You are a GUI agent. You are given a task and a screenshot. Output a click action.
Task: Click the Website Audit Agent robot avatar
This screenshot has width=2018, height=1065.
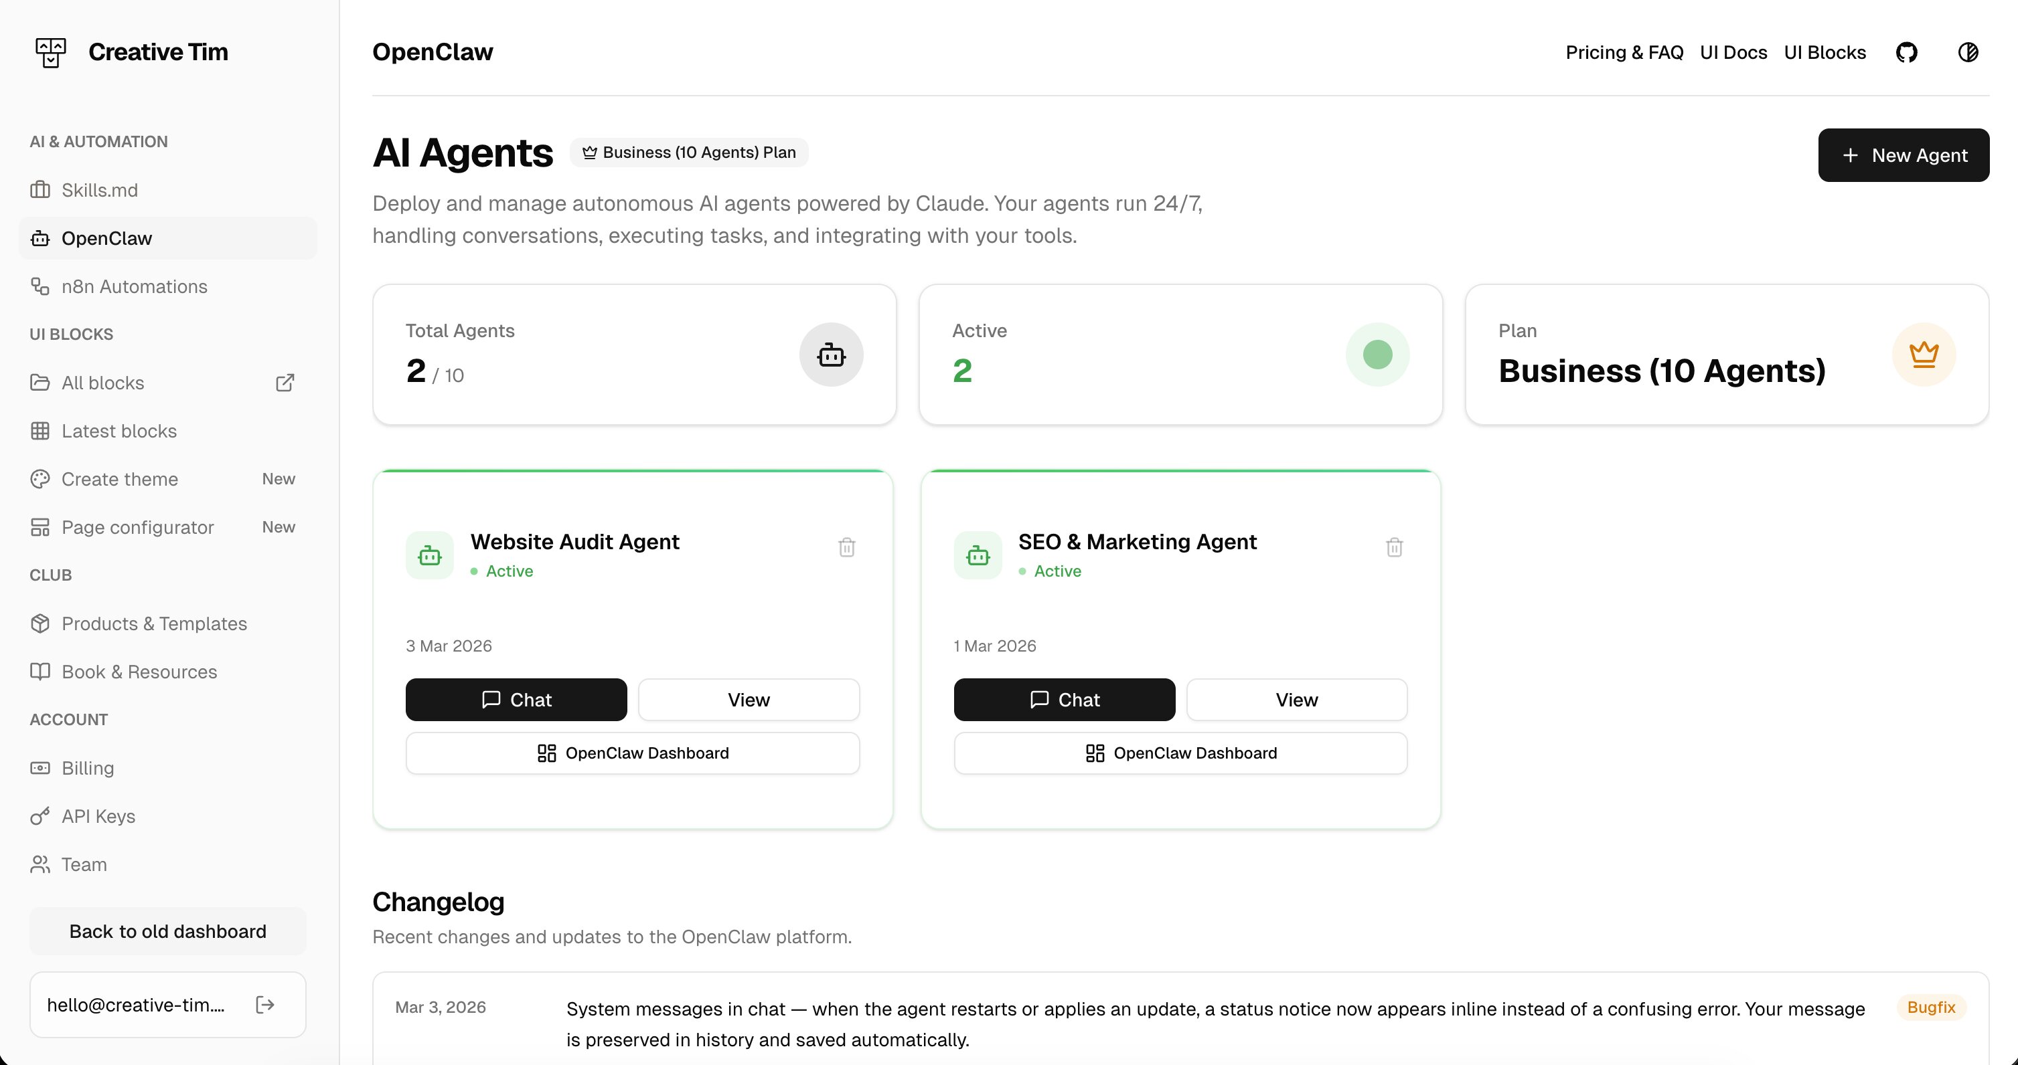coord(429,556)
